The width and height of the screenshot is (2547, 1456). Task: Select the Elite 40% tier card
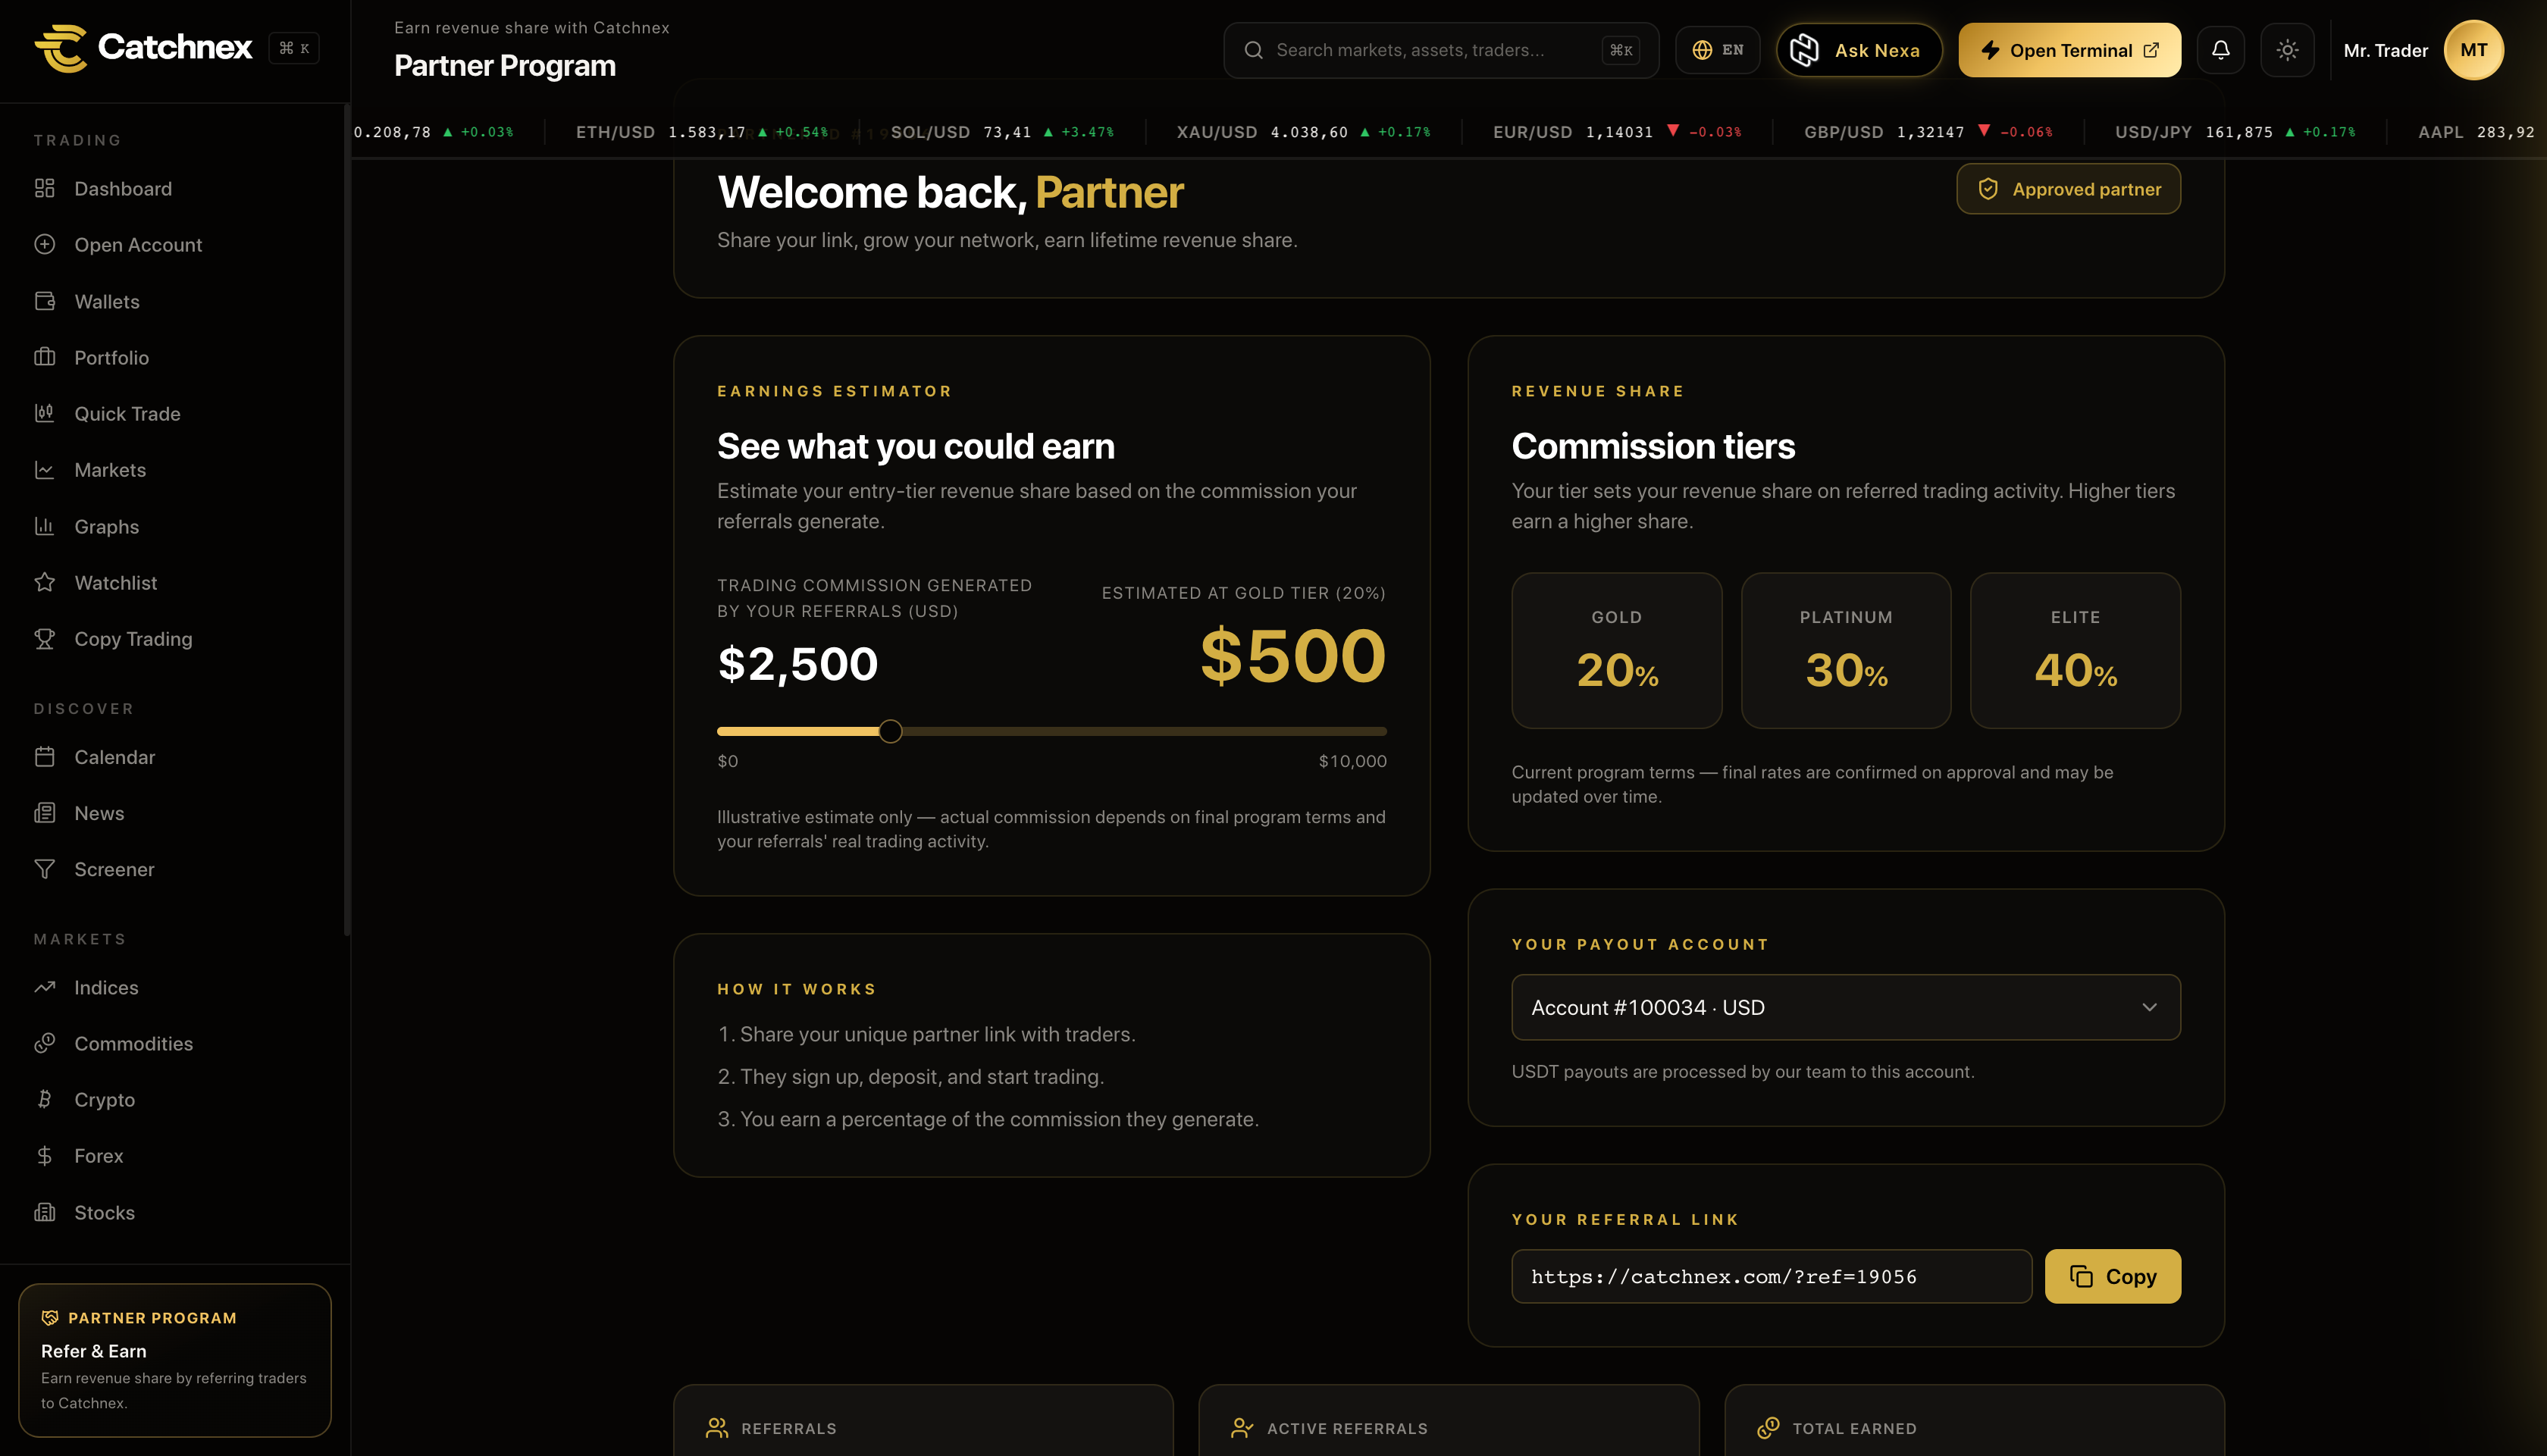coord(2075,650)
